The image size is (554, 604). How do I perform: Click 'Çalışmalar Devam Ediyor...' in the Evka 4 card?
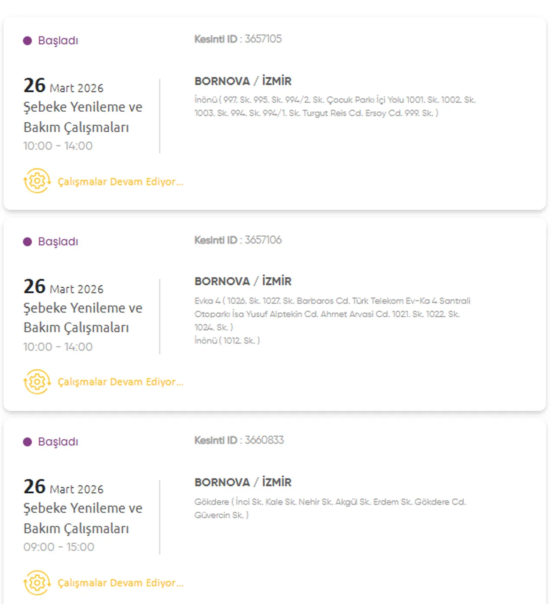120,382
